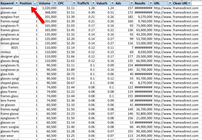202x140 pixels.
Task: Select the Results cell 73,000,000
Action: (144, 26)
